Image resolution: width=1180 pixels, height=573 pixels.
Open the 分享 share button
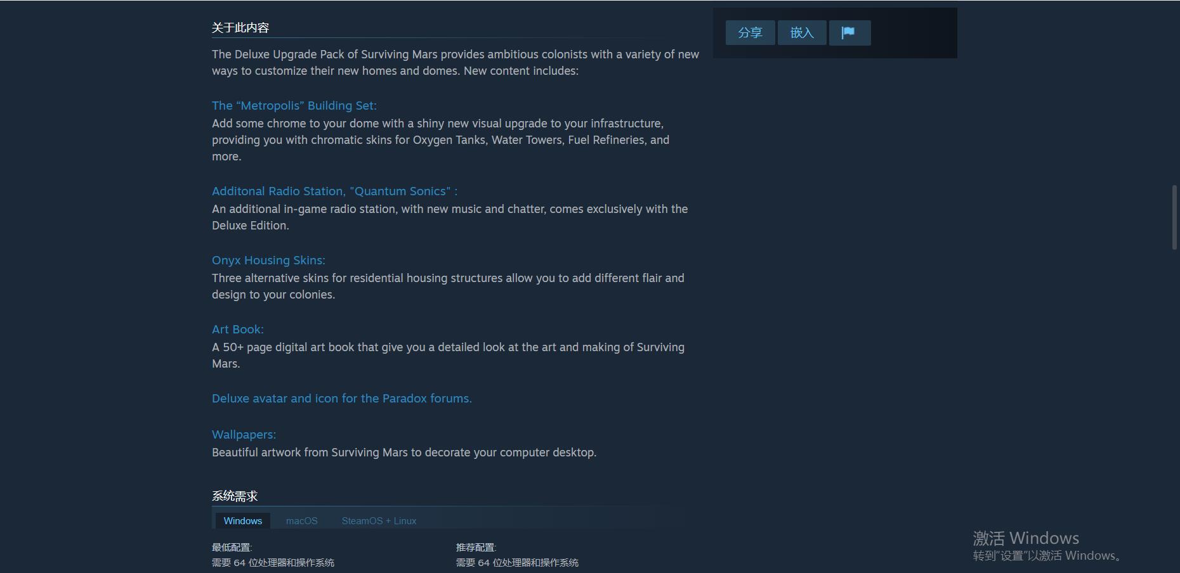pyautogui.click(x=750, y=33)
